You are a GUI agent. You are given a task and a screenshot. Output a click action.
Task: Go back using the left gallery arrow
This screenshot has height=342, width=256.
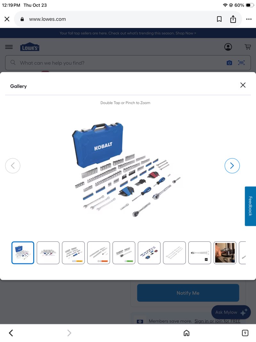(13, 166)
